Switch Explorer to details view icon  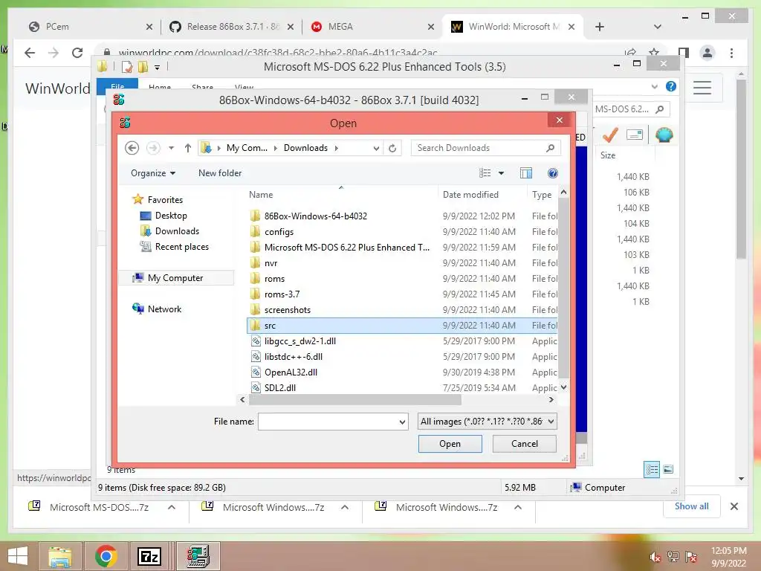pos(652,469)
